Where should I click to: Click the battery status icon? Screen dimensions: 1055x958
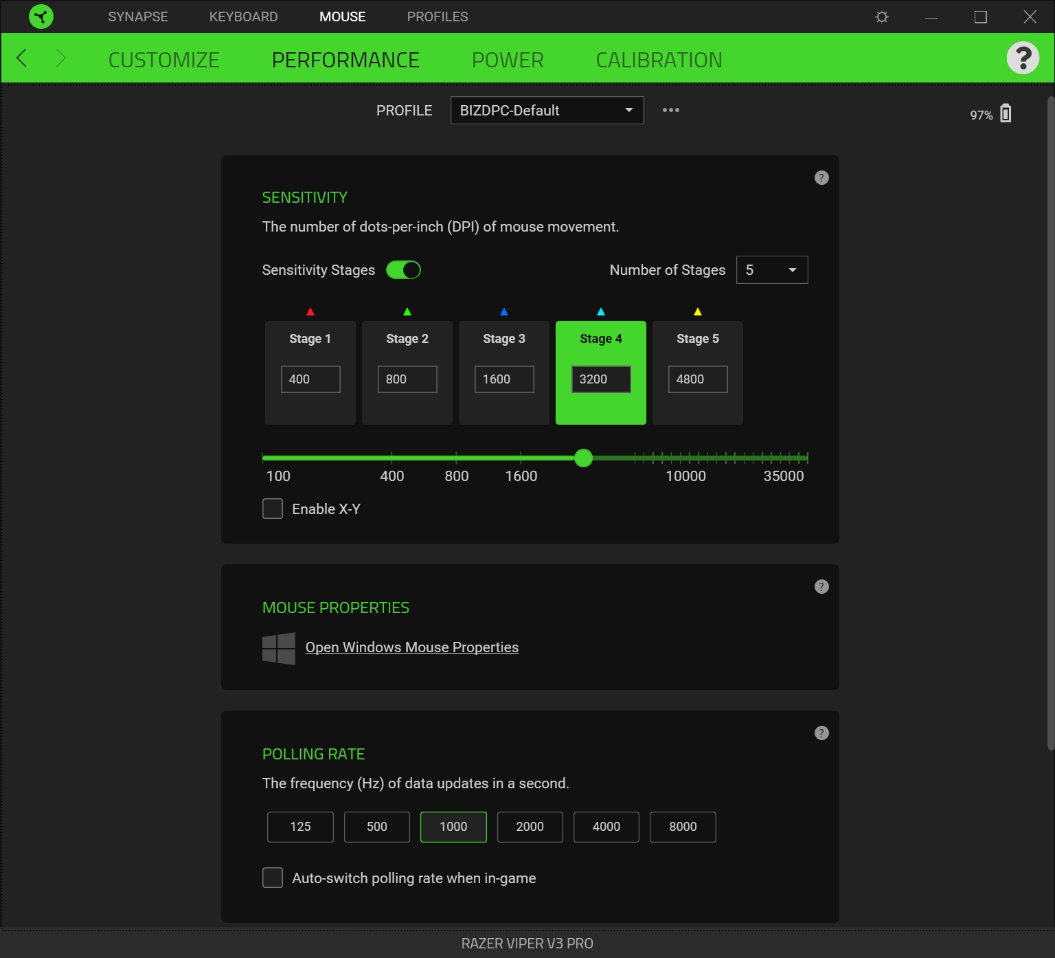(x=1006, y=113)
